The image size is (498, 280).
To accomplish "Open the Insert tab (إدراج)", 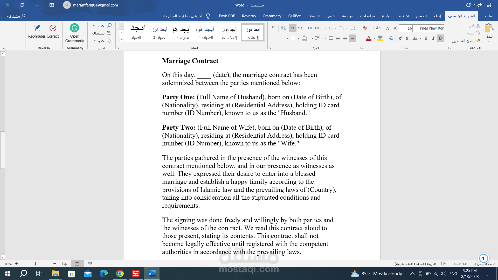I will coord(437,16).
